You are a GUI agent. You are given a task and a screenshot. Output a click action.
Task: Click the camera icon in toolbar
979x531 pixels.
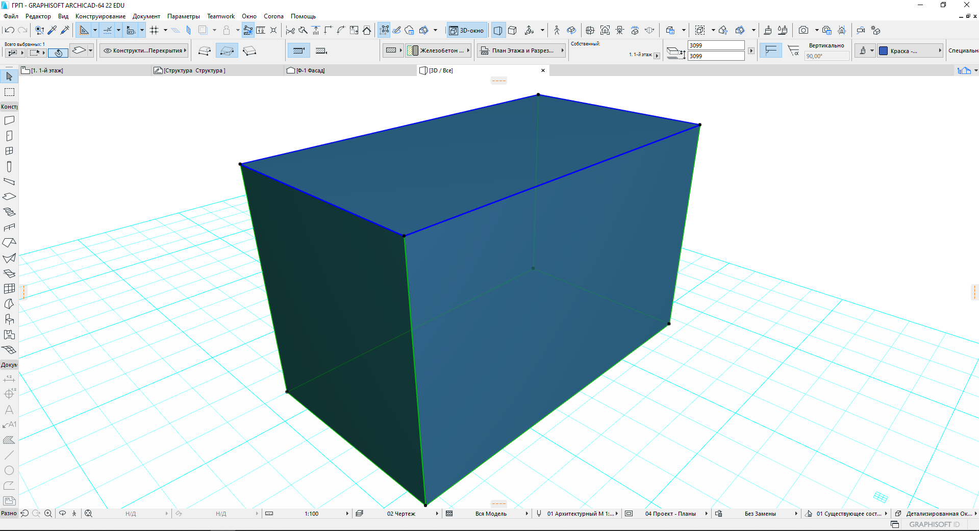(x=804, y=31)
